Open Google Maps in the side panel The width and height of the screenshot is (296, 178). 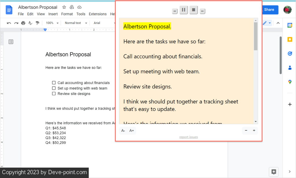tap(290, 82)
